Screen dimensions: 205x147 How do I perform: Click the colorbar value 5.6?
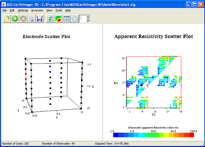pyautogui.click(x=132, y=131)
